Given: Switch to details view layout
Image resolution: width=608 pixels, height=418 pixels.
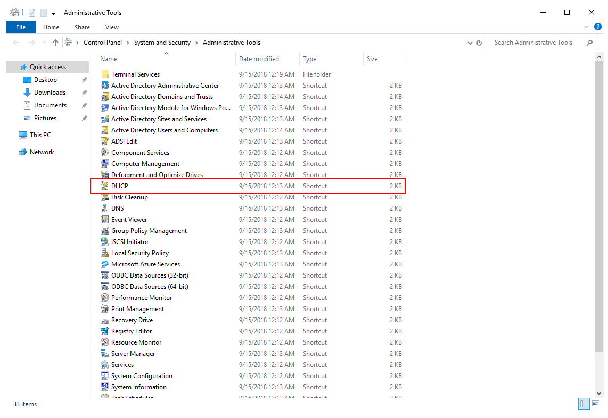Looking at the screenshot, I should [x=584, y=404].
